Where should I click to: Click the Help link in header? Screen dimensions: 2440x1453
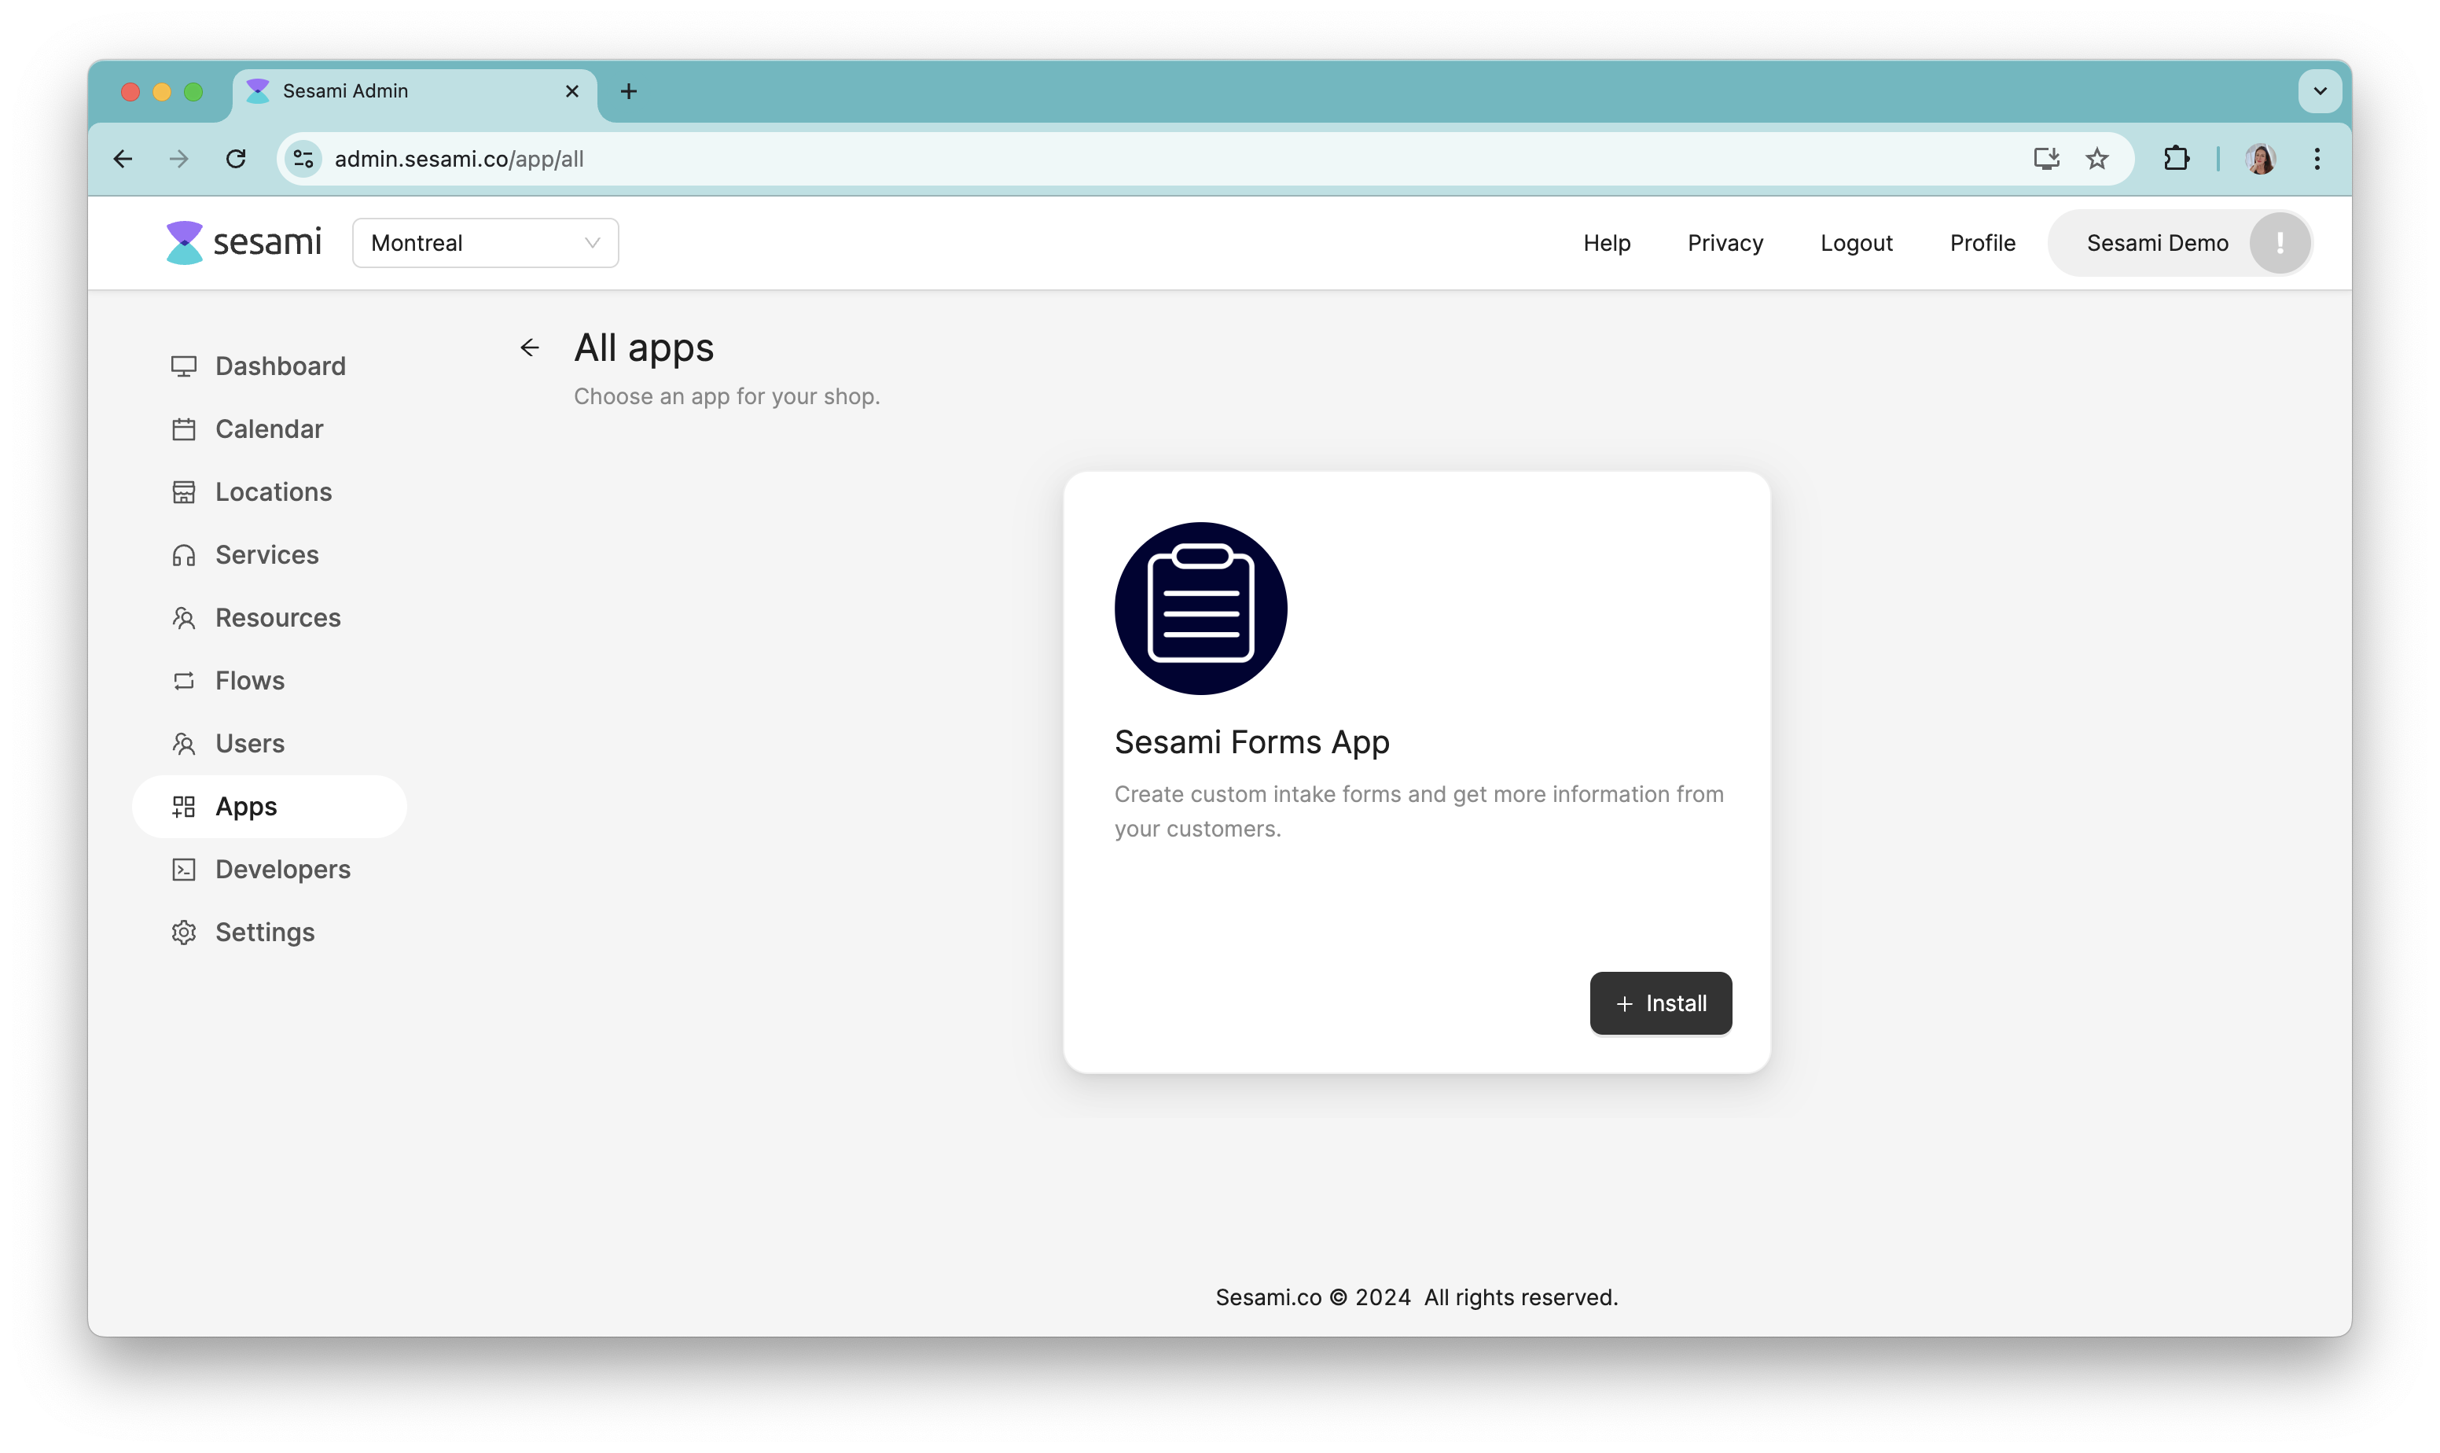[1606, 243]
